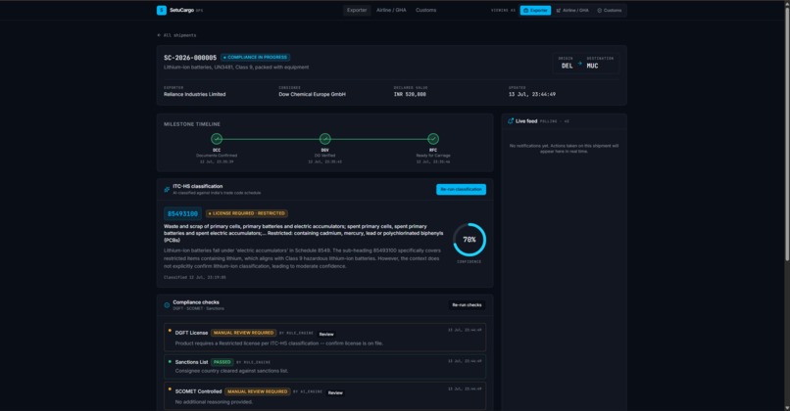The height and width of the screenshot is (411, 790).
Task: Open the Exporter tab in top navigation
Action: point(357,10)
